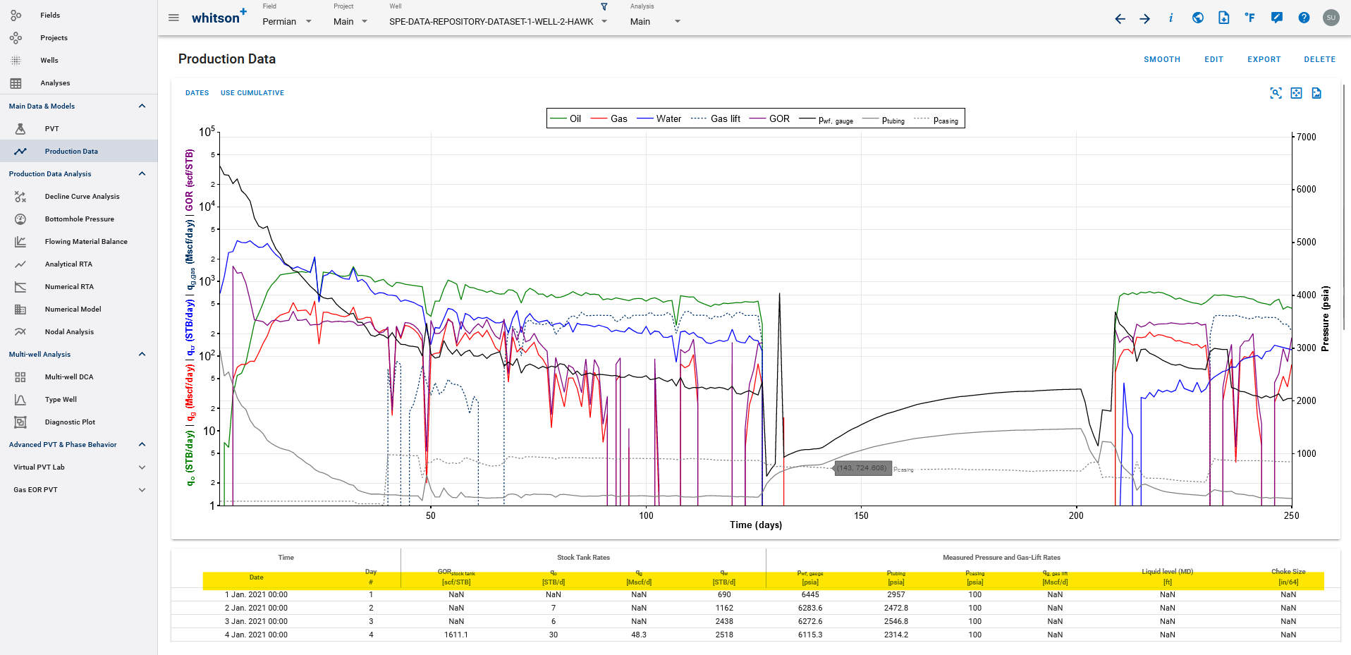Open the Project dropdown showing Main
This screenshot has height=655, width=1351.
(350, 22)
